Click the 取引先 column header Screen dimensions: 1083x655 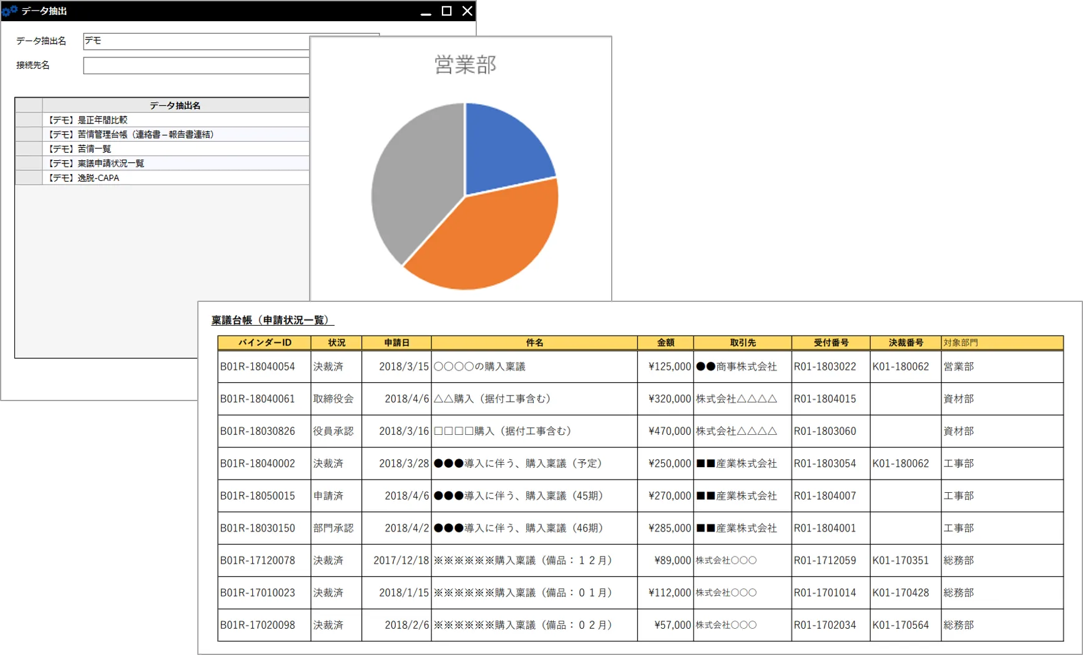click(x=743, y=342)
